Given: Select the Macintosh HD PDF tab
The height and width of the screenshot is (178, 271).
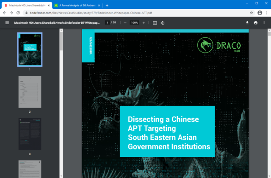Looking at the screenshot, I should pos(27,6).
